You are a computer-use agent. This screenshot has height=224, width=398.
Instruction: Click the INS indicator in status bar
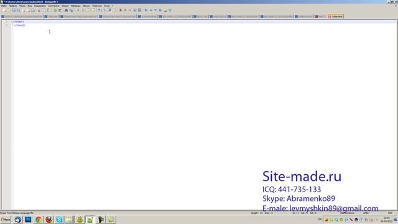pos(390,213)
